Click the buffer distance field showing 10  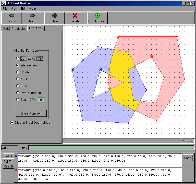[x=41, y=100]
